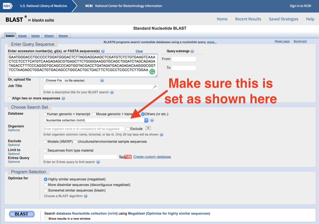
Task: Select Somewhat similar sequences (blastn) option
Action: (x=46, y=190)
